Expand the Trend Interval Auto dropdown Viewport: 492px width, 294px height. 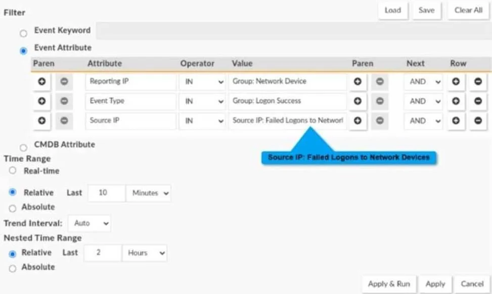(x=90, y=223)
